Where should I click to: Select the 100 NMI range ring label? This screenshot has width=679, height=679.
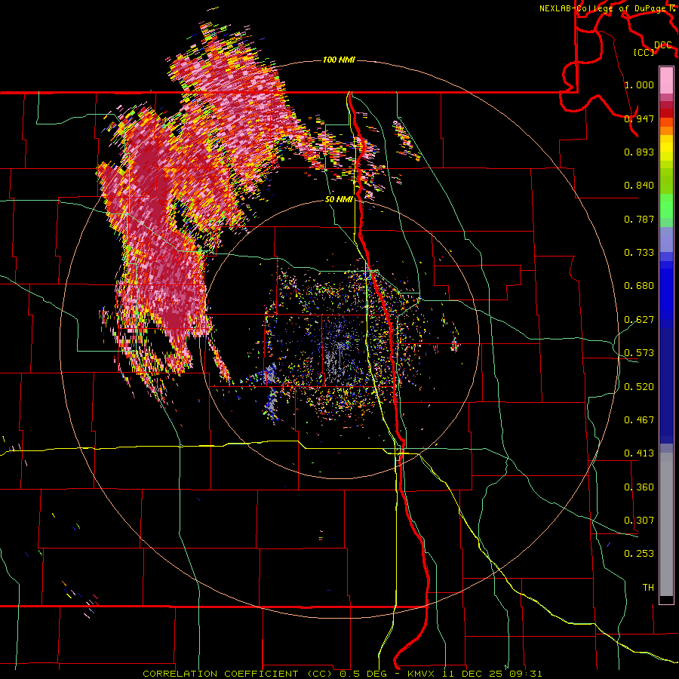coord(339,60)
